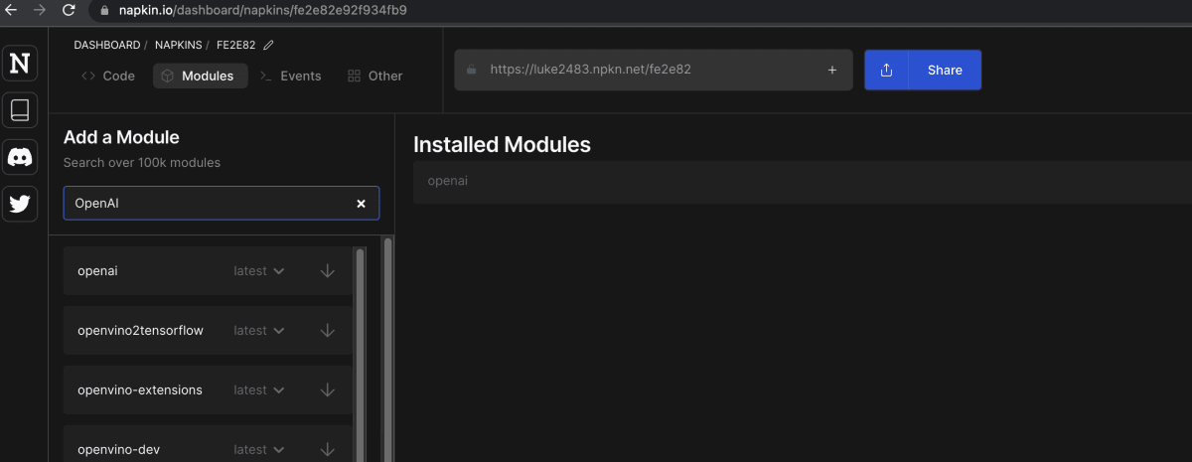This screenshot has width=1192, height=462.
Task: Click the pencil icon to rename FE2E82
Action: (268, 45)
